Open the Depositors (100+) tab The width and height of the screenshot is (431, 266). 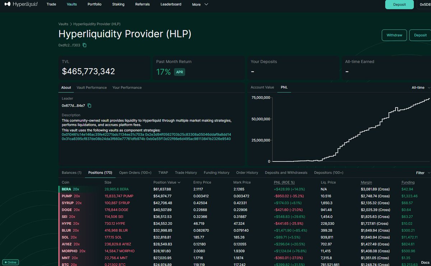click(x=329, y=173)
